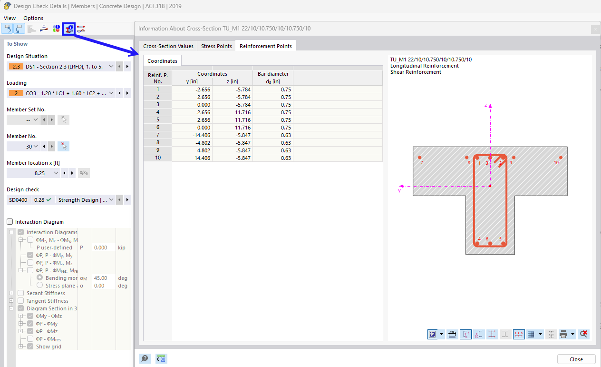Image resolution: width=601 pixels, height=367 pixels.
Task: Select the result diagram wave icon on toolbar
Action: (x=81, y=28)
